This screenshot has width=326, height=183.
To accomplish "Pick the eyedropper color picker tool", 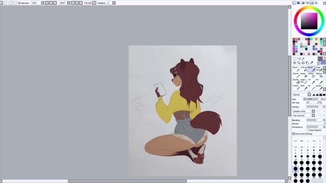I will click(311, 63).
